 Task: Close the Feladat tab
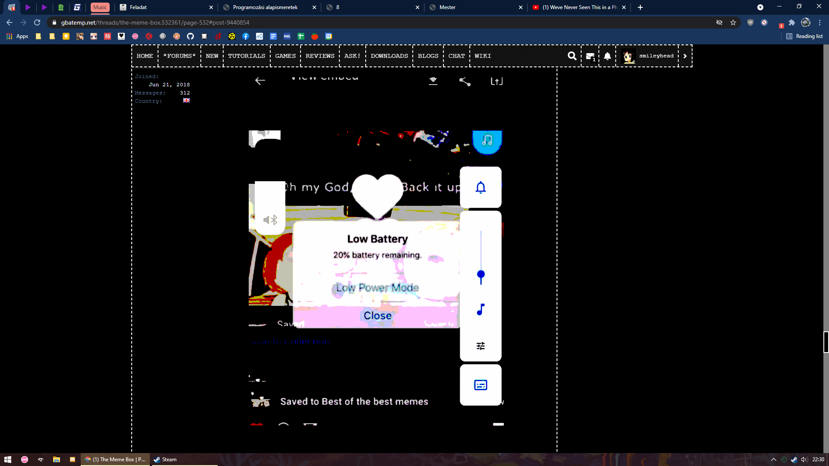[211, 7]
